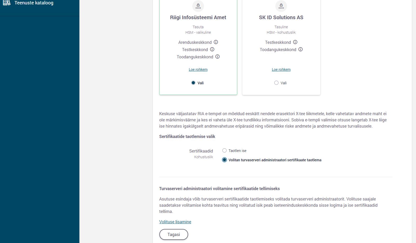Click the Riigi Infosüsteemi Amet card heading
The image size is (416, 243).
coord(198,17)
